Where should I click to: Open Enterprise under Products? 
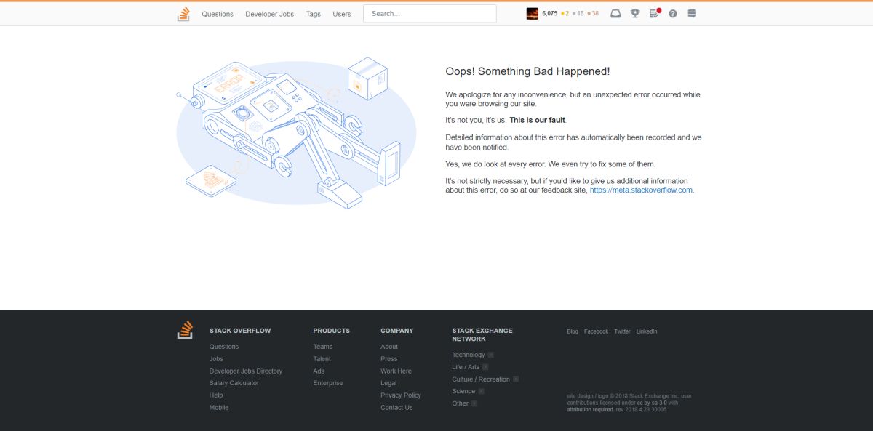(x=328, y=383)
